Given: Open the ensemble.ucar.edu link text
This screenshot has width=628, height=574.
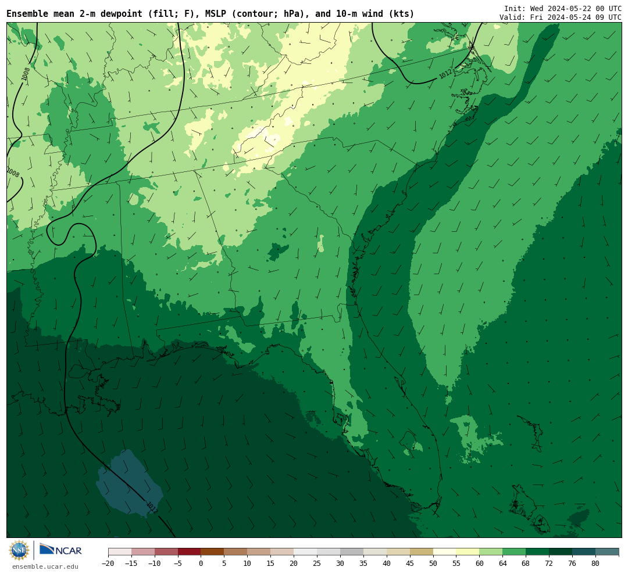Looking at the screenshot, I should (45, 566).
